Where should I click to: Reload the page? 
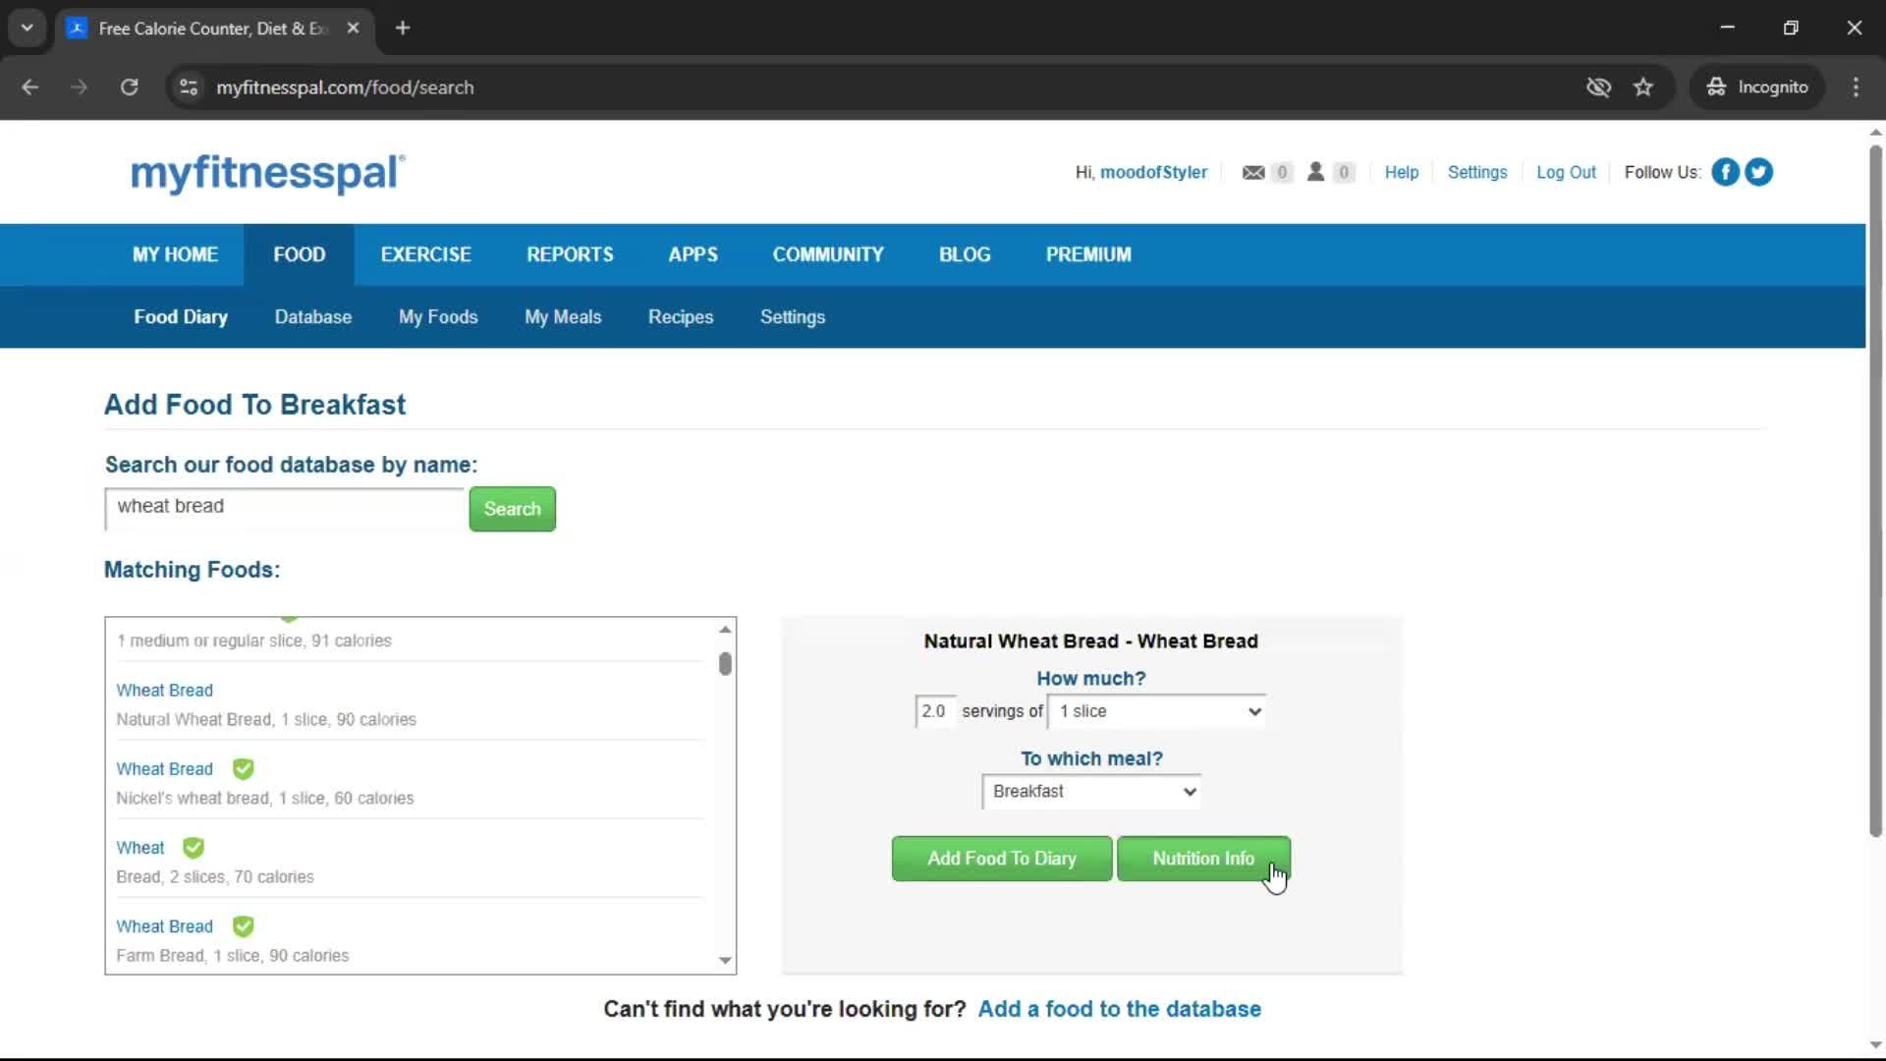coord(129,87)
